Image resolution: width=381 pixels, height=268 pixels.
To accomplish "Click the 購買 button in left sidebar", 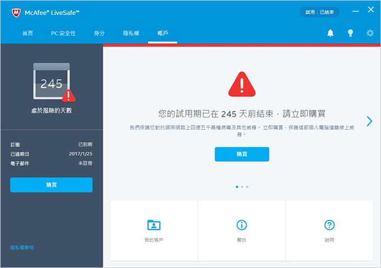I will [x=52, y=185].
